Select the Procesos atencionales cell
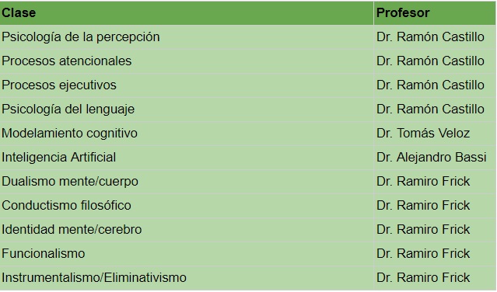The height and width of the screenshot is (292, 497). coord(187,61)
